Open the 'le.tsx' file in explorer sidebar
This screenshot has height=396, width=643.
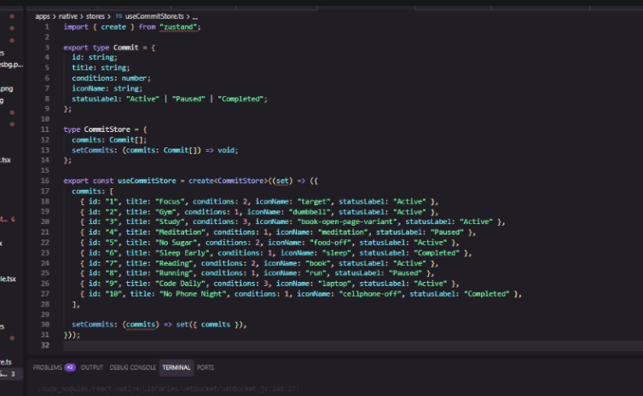[x=8, y=278]
